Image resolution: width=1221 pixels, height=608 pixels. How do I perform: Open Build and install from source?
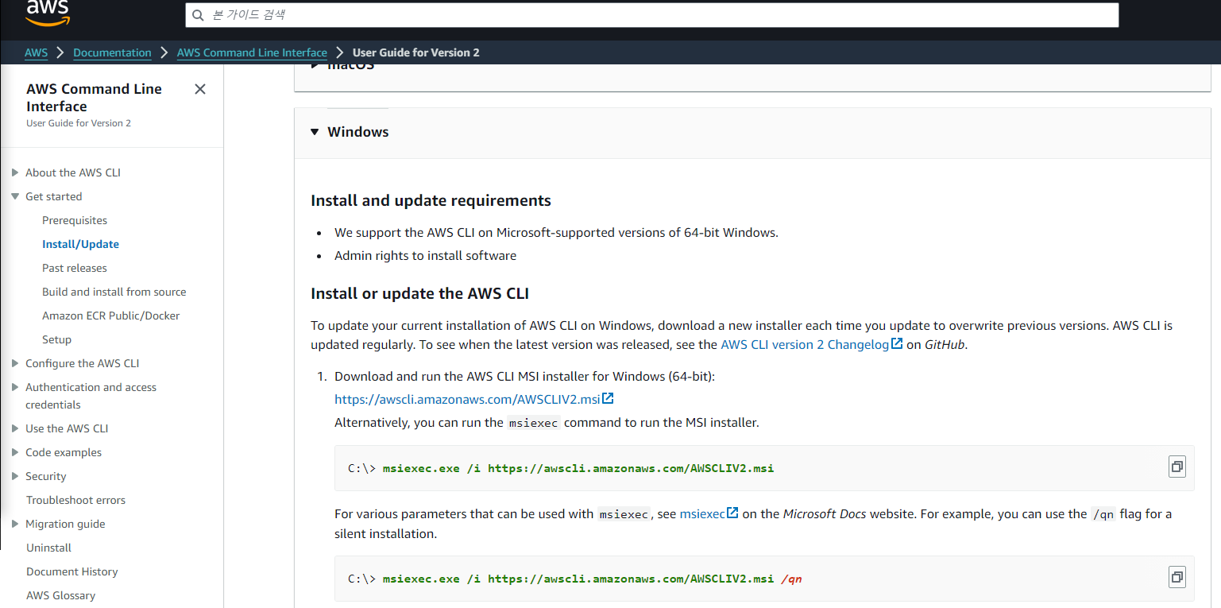114,292
